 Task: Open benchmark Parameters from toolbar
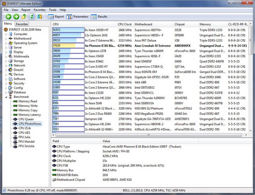pyautogui.click(x=78, y=17)
